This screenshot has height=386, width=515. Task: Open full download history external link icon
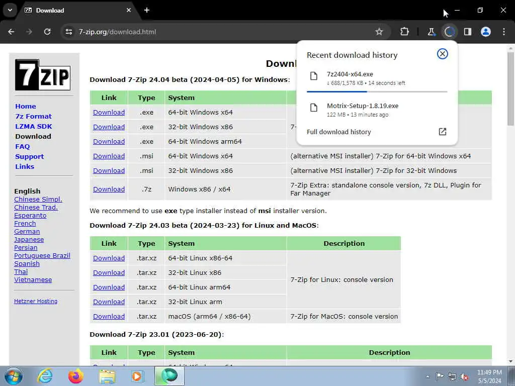443,132
